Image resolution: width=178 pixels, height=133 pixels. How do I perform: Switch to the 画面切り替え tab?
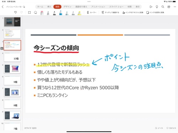coord(81,7)
